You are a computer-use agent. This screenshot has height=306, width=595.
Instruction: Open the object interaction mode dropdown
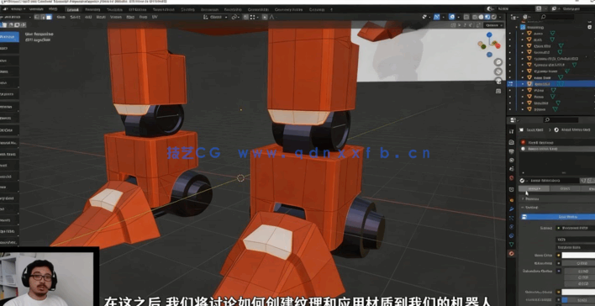point(15,17)
